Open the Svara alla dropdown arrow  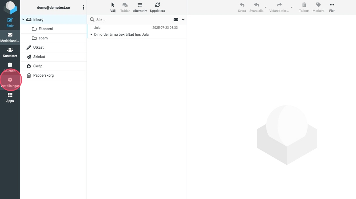point(266,7)
